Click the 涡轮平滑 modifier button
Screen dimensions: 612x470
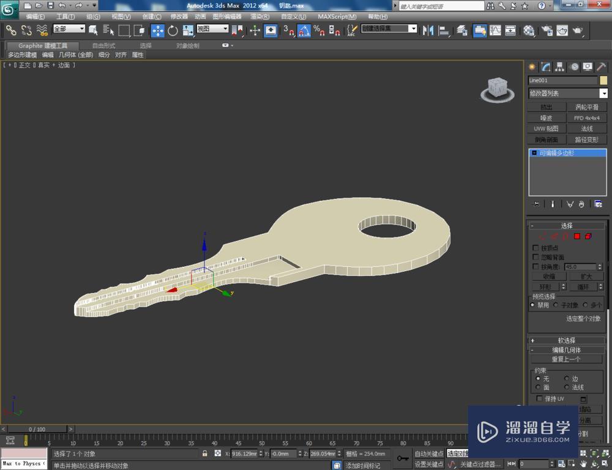(x=587, y=107)
